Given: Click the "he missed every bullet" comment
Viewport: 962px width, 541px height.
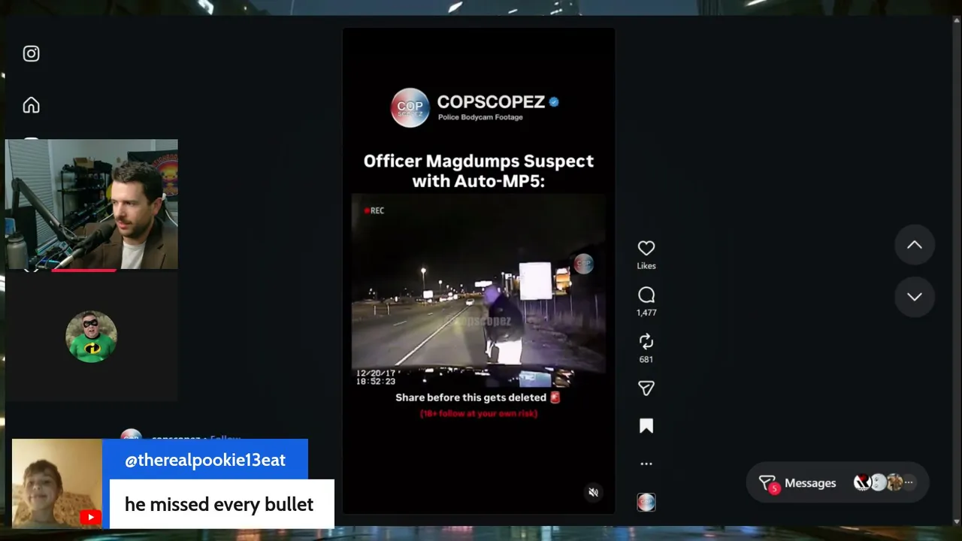Looking at the screenshot, I should tap(219, 504).
